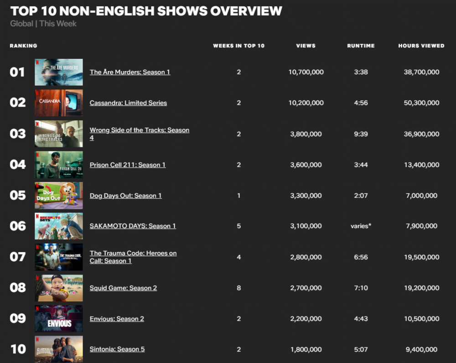456x363 pixels.
Task: Click the Hours Viewed column header
Action: tap(421, 46)
